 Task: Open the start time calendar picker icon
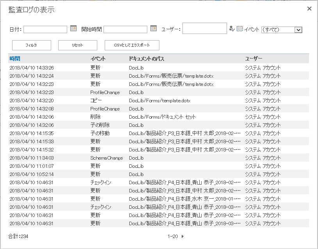click(x=154, y=28)
